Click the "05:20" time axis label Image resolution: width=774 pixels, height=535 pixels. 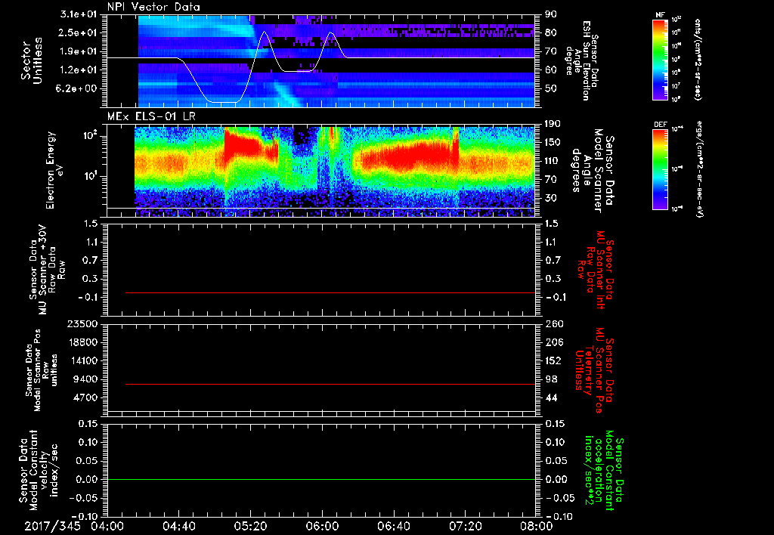250,526
